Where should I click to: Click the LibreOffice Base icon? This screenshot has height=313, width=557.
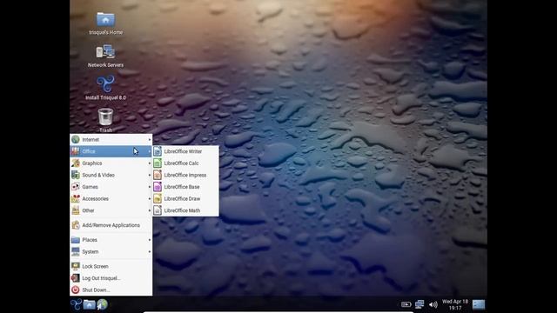point(158,187)
